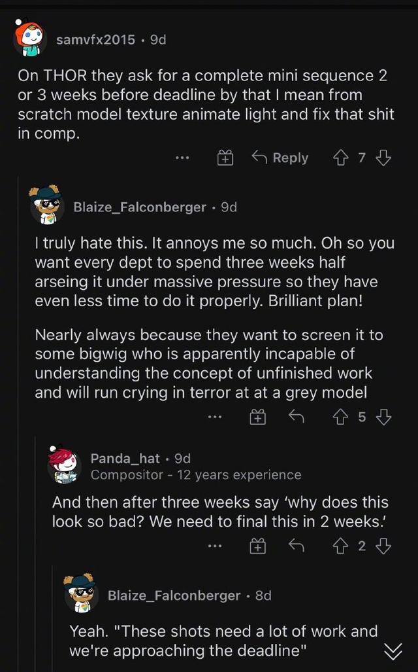
Task: Give award to samvfx2015's comment
Action: pos(225,158)
